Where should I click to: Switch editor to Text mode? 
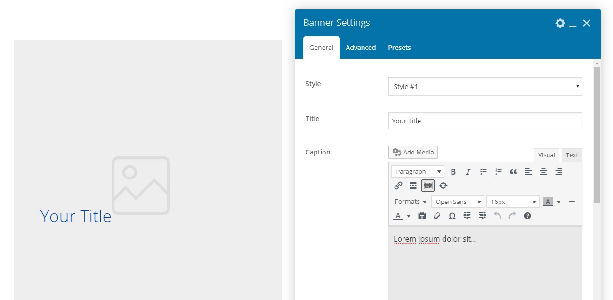572,155
